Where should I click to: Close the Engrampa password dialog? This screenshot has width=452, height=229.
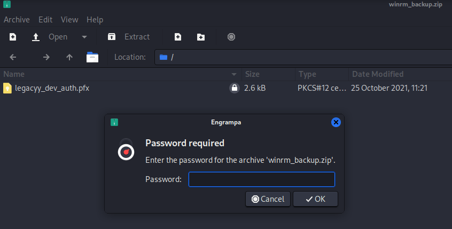tap(336, 122)
